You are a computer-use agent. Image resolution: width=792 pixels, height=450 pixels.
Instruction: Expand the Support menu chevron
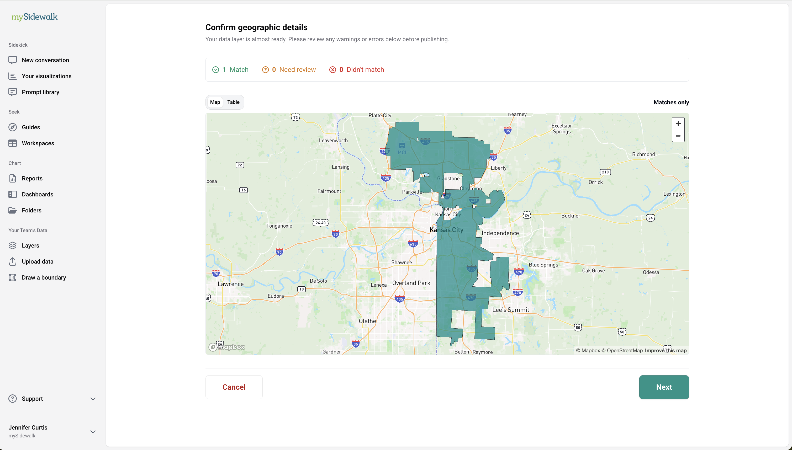pyautogui.click(x=93, y=399)
